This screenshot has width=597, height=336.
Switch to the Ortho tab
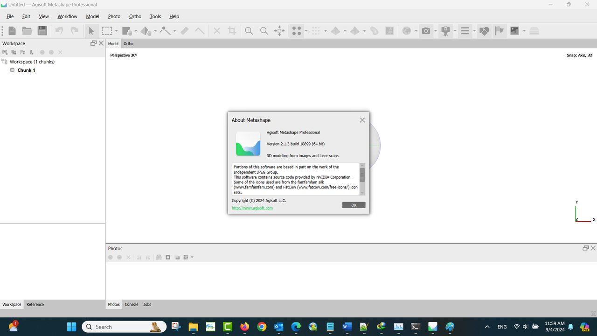coord(128,43)
